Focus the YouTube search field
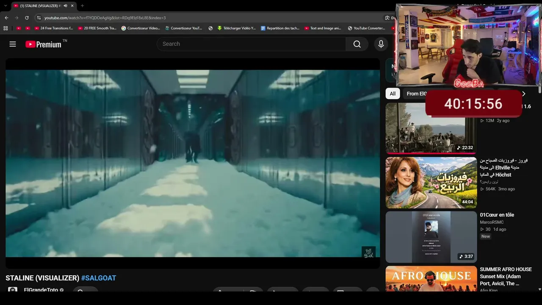The height and width of the screenshot is (305, 542). (252, 44)
